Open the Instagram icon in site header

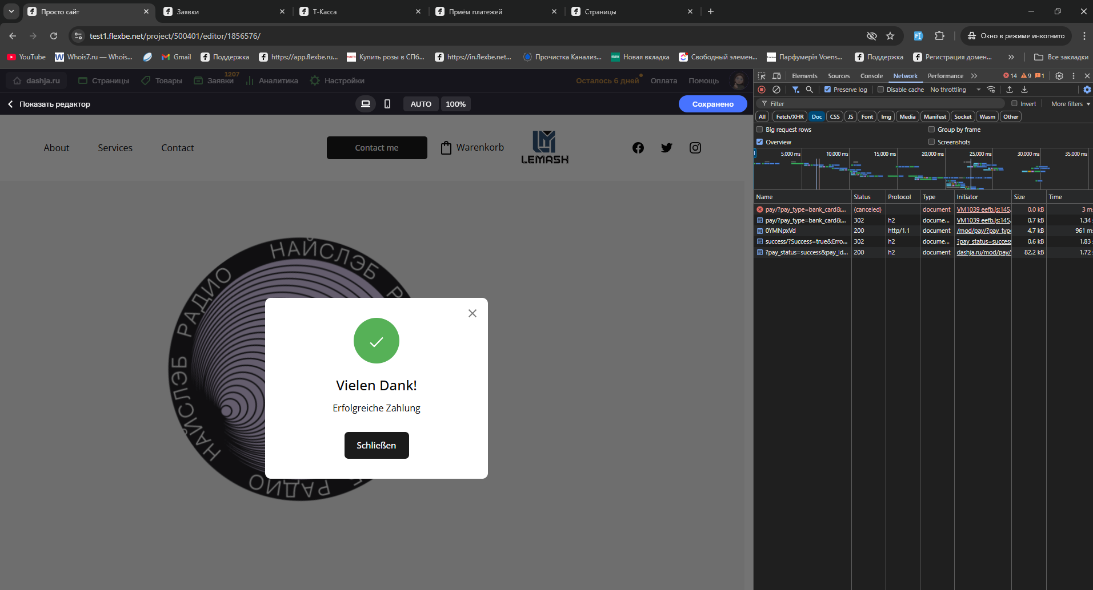pyautogui.click(x=695, y=148)
